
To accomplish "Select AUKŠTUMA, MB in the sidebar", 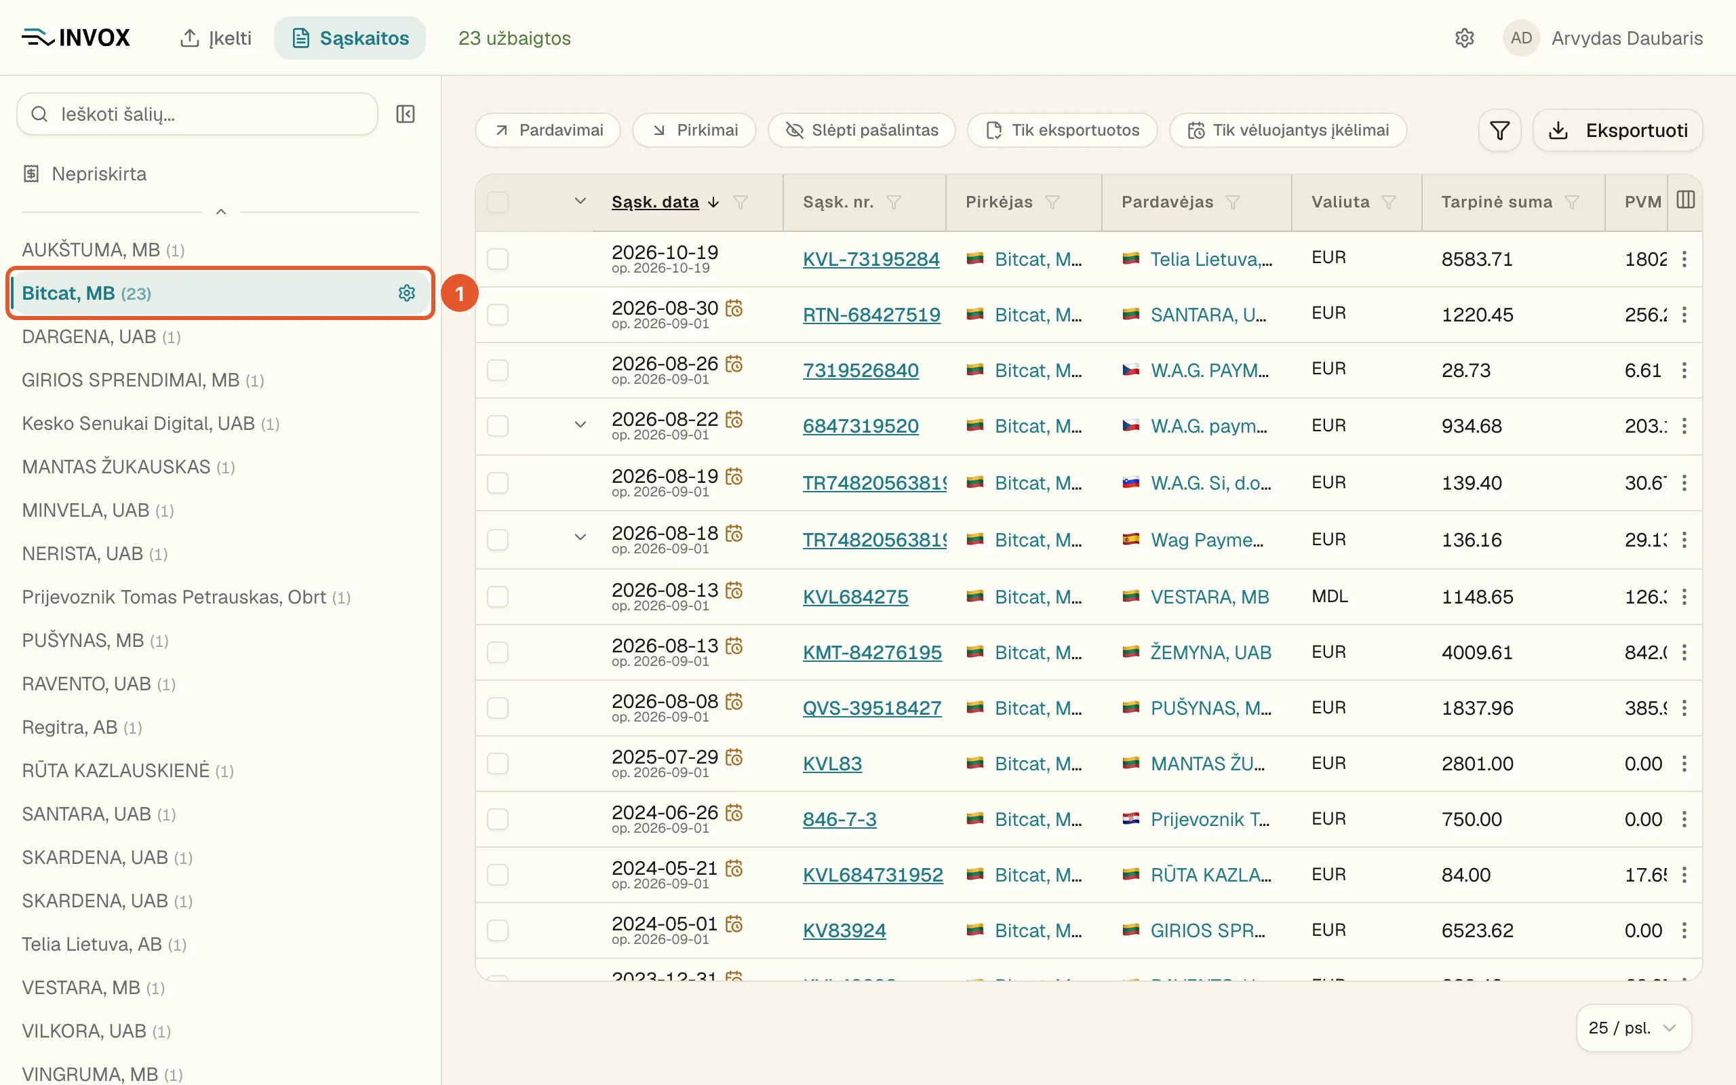I will [x=103, y=250].
